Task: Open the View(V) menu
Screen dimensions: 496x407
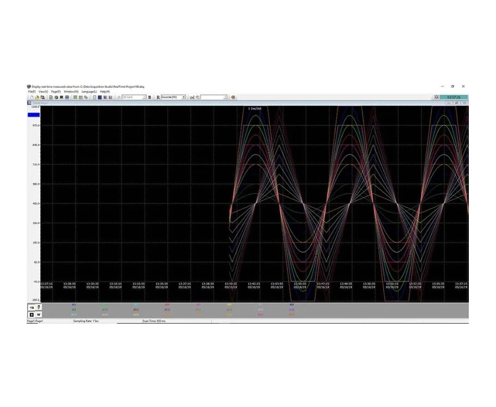Action: tap(43, 91)
